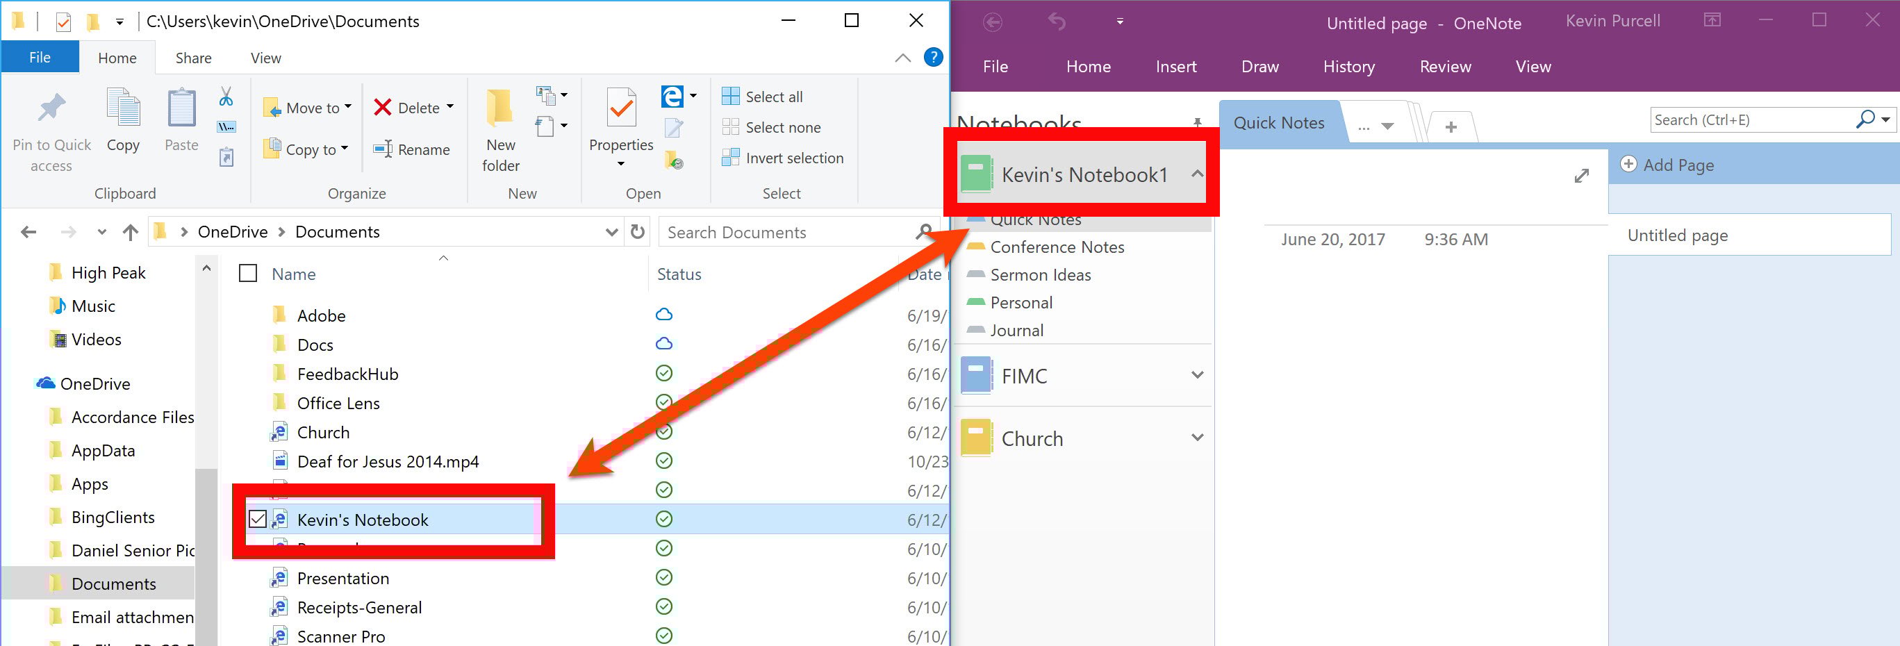Click the Paste shortcut icon
The width and height of the screenshot is (1900, 646).
click(x=226, y=157)
